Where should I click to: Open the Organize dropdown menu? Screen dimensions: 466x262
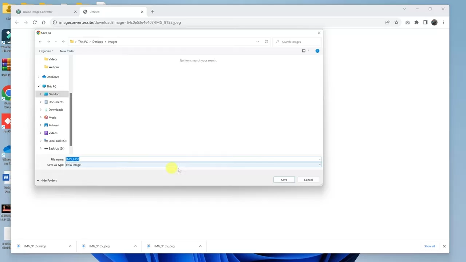(x=46, y=51)
